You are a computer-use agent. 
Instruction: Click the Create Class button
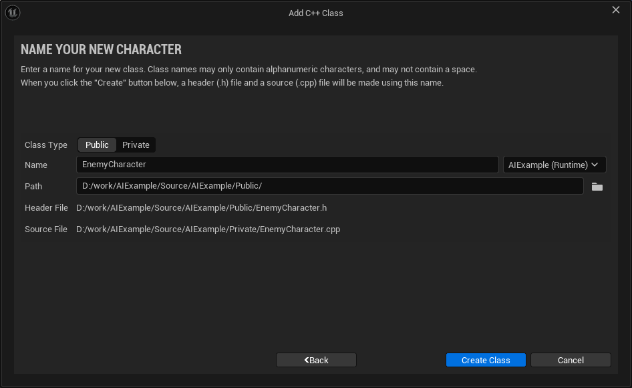[486, 360]
